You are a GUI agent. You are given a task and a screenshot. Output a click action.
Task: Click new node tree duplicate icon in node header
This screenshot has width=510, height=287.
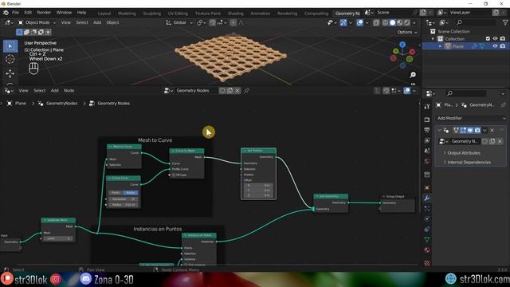tap(230, 90)
